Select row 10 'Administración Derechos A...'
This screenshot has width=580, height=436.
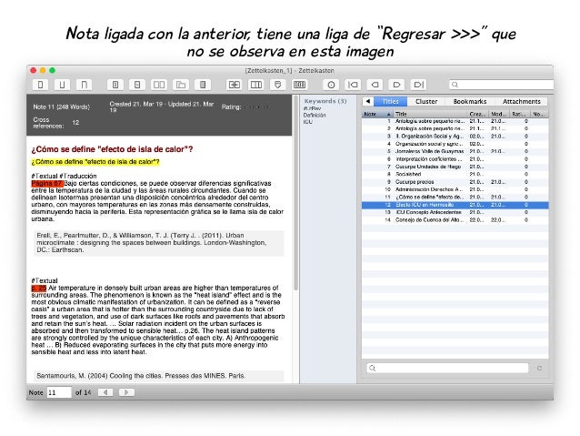tap(455, 189)
